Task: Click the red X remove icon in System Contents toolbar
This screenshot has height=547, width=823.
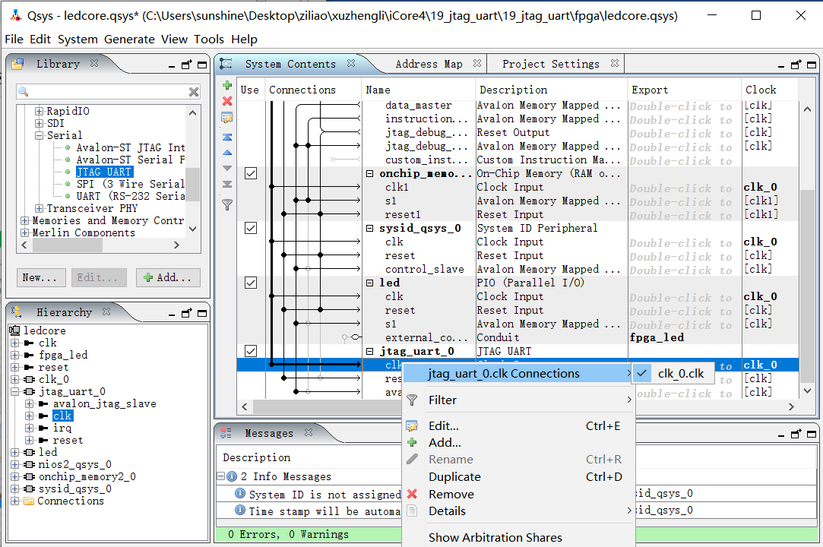Action: [x=226, y=101]
